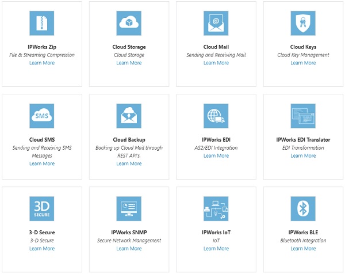The image size is (345, 274).
Task: Click the Cloud SMS cloud icon
Action: pos(42,116)
